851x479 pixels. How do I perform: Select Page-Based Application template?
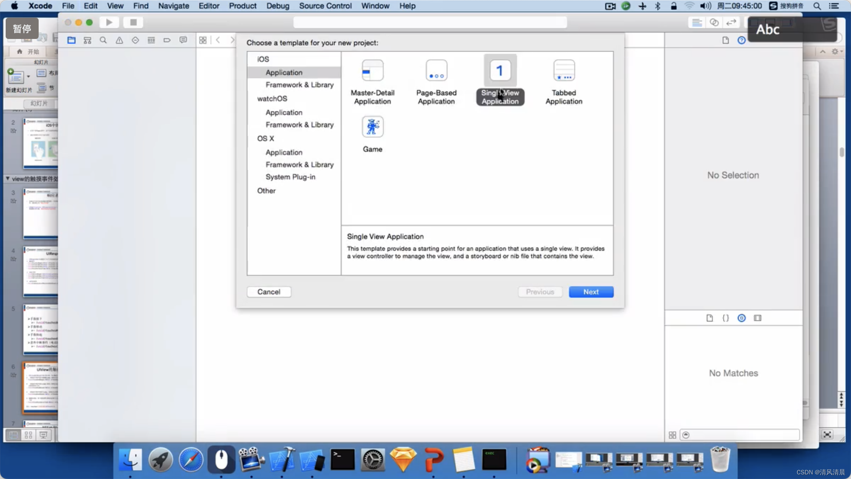[436, 82]
